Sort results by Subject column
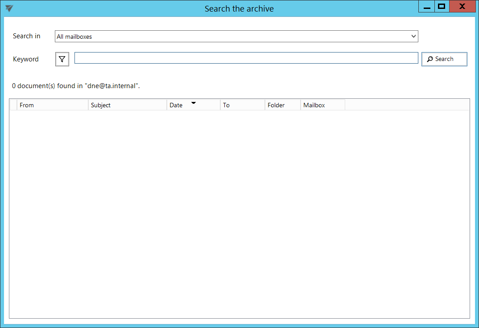This screenshot has width=479, height=328. [x=127, y=105]
